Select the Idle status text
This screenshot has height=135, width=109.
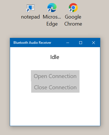point(55,57)
